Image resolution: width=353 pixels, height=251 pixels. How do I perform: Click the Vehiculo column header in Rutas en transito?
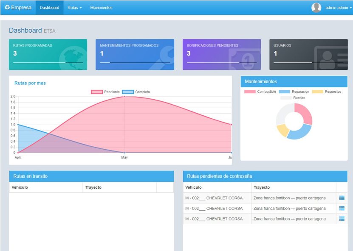pyautogui.click(x=20, y=187)
